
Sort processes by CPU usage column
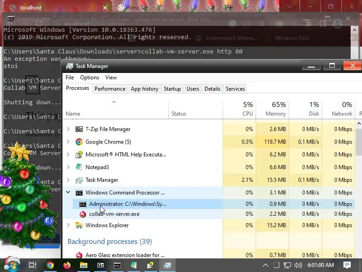(239, 109)
